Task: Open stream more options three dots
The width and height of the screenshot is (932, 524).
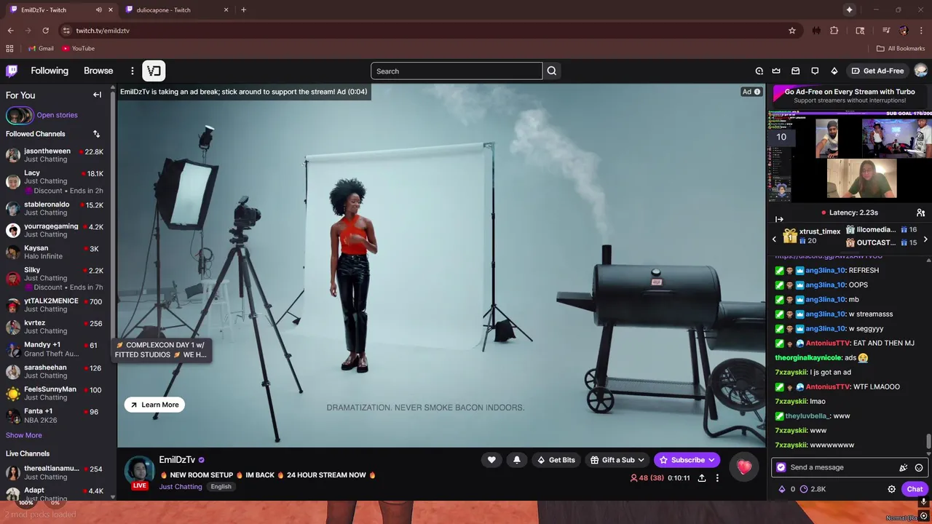Action: point(717,478)
